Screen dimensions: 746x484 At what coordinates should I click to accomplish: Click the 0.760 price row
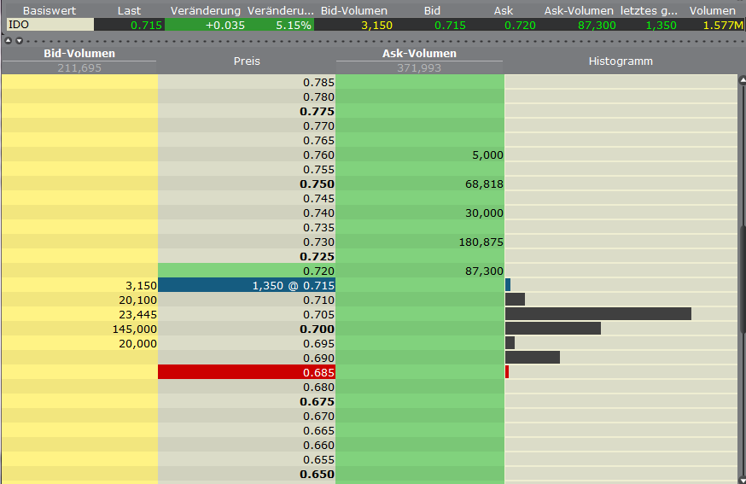coord(247,155)
